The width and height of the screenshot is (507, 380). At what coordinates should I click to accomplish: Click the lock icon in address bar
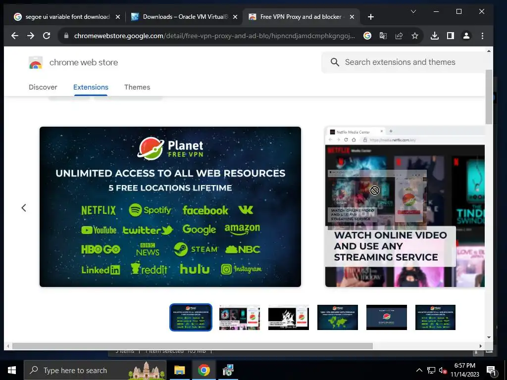[x=66, y=36]
